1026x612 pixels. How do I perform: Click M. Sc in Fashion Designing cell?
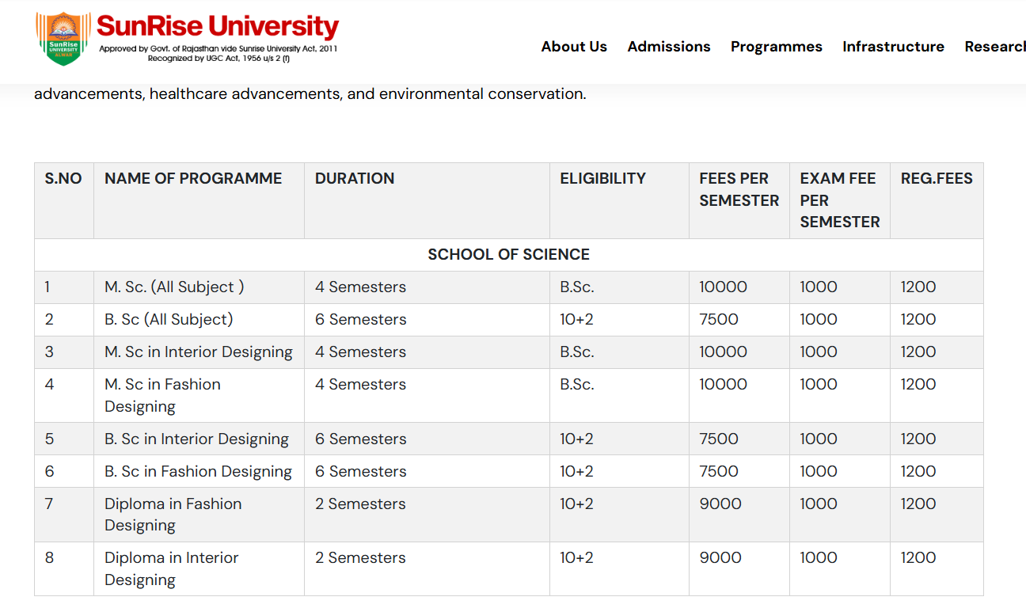(162, 395)
